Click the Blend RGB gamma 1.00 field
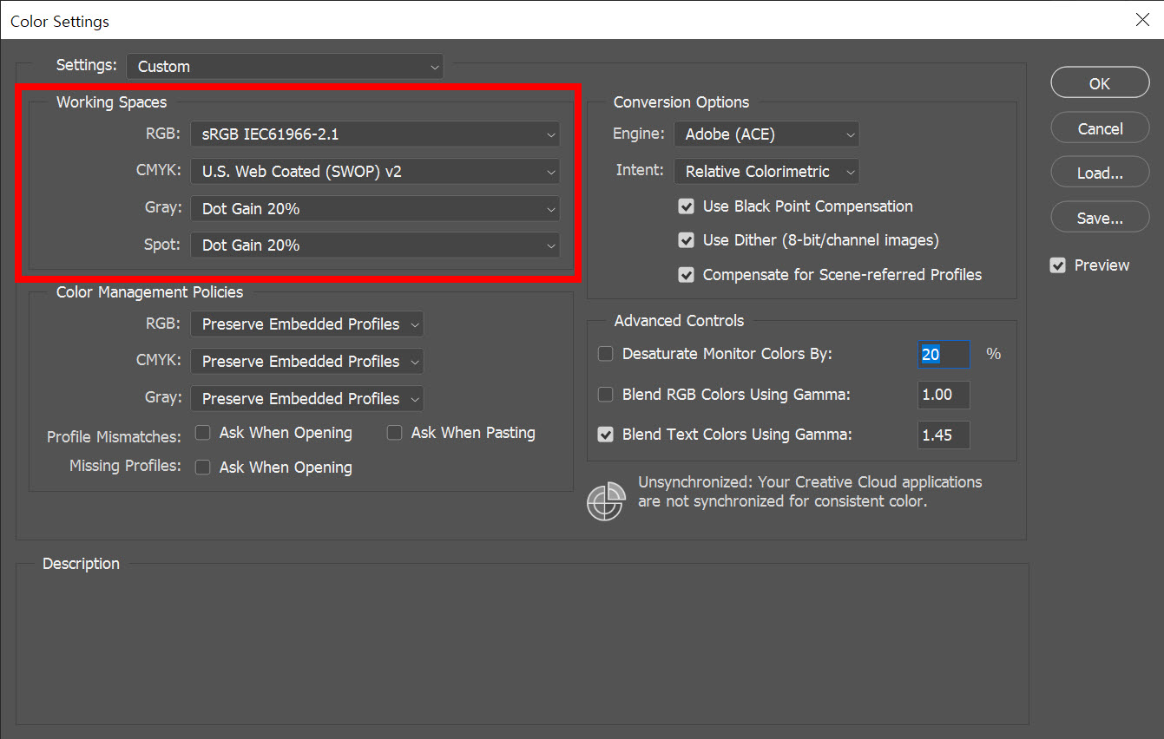Screen dimensions: 1164x739 pyautogui.click(x=944, y=395)
